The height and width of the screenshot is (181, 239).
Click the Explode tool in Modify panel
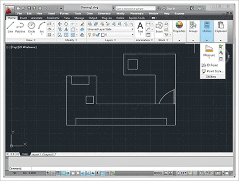click(82, 30)
